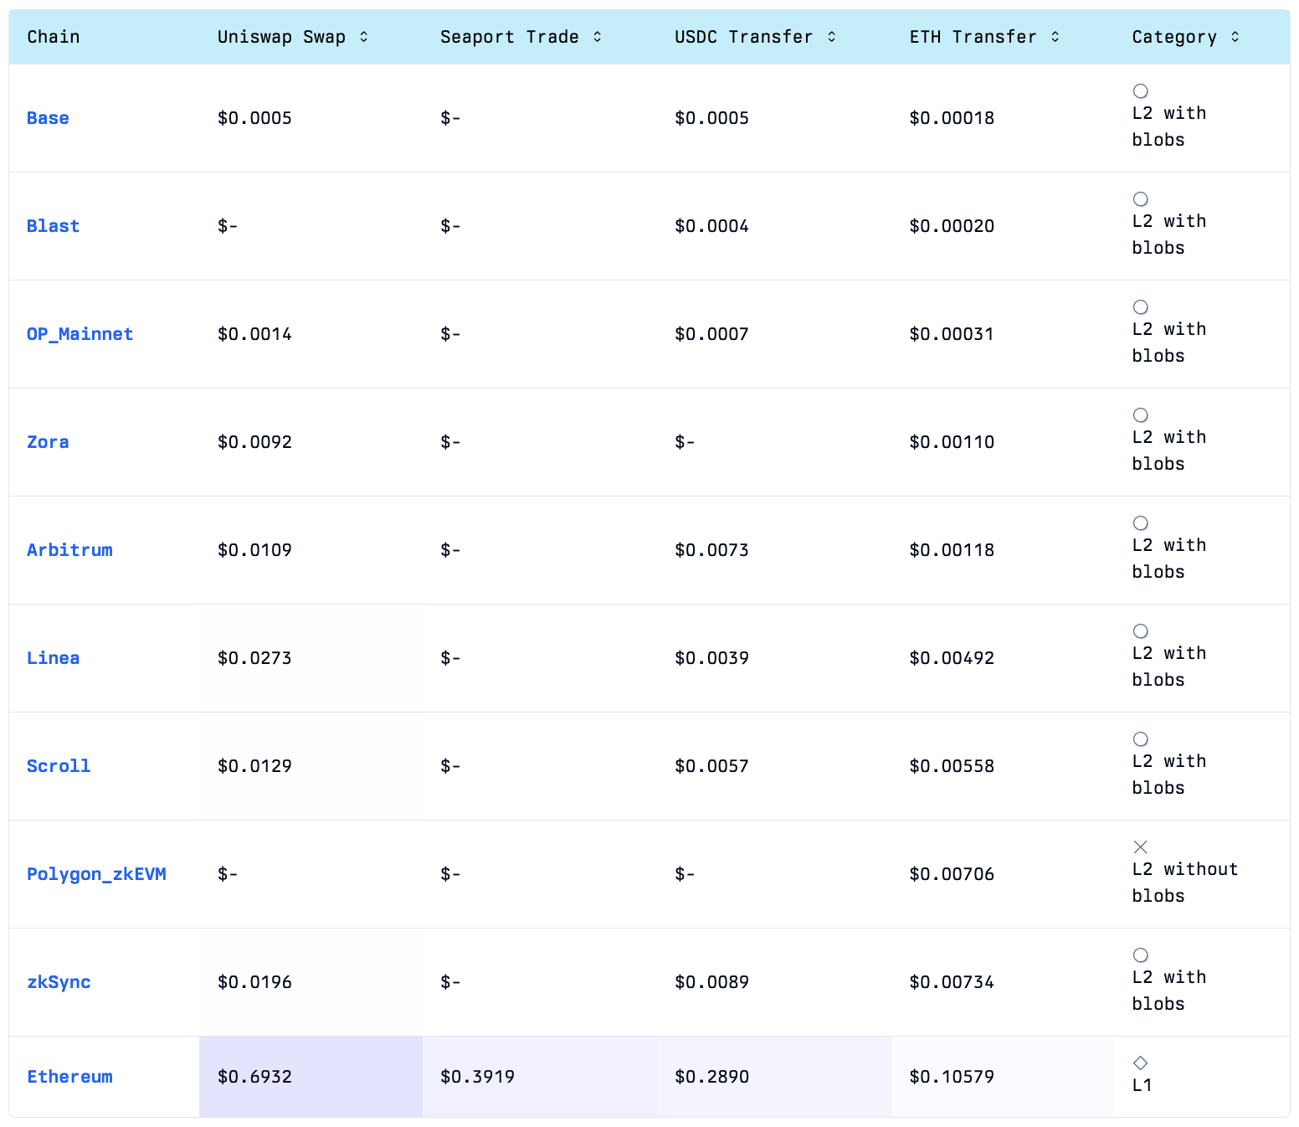Click the X icon in Polygon_zkEVM row
This screenshot has height=1127, width=1299.
(x=1140, y=847)
